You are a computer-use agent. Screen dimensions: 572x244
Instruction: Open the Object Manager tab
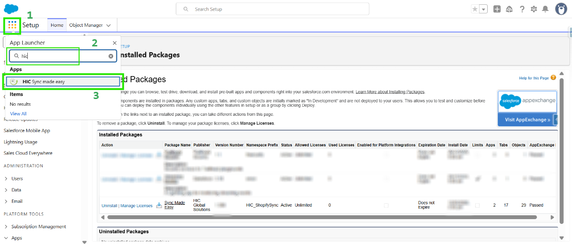point(86,25)
